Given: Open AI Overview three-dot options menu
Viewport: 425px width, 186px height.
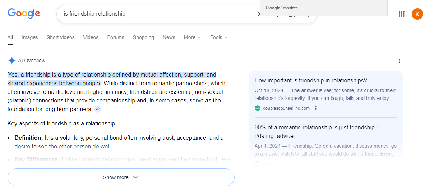Looking at the screenshot, I should click(x=399, y=61).
